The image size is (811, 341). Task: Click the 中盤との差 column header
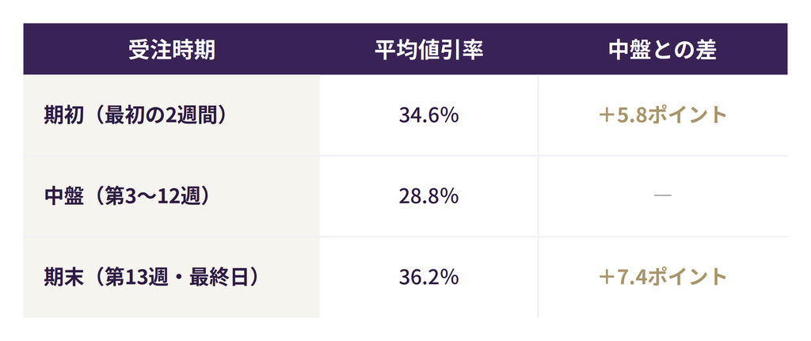point(663,50)
